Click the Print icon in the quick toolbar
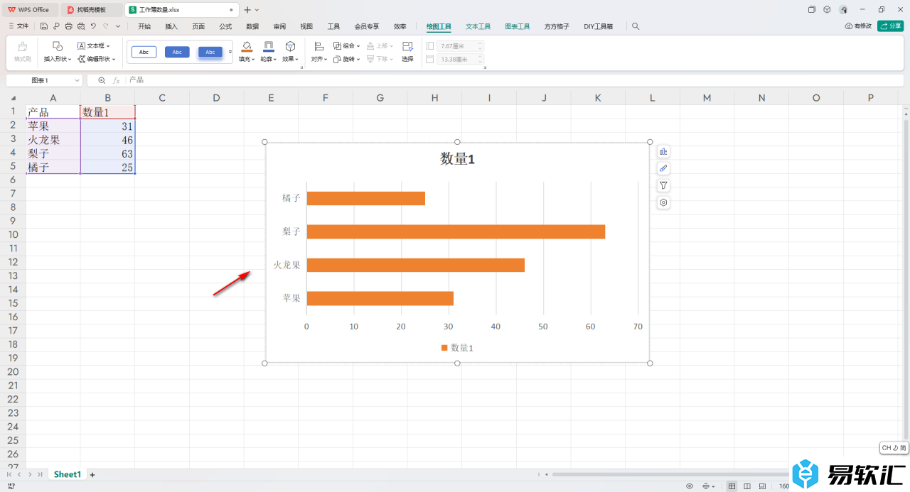The height and width of the screenshot is (492, 910). pos(68,26)
